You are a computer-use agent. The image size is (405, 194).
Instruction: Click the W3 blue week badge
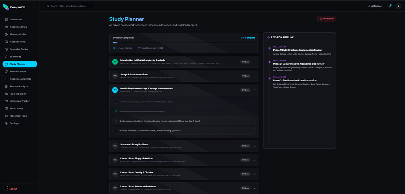pyautogui.click(x=115, y=90)
